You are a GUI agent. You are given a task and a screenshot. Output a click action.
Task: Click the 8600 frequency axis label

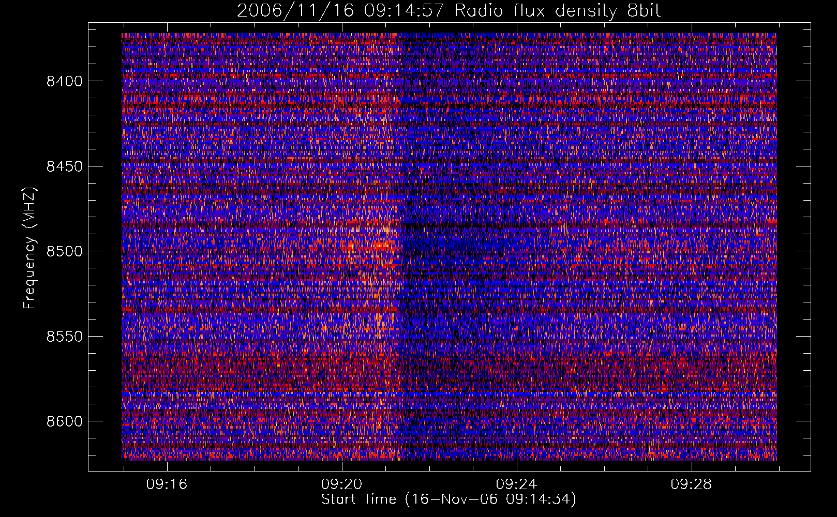click(64, 421)
